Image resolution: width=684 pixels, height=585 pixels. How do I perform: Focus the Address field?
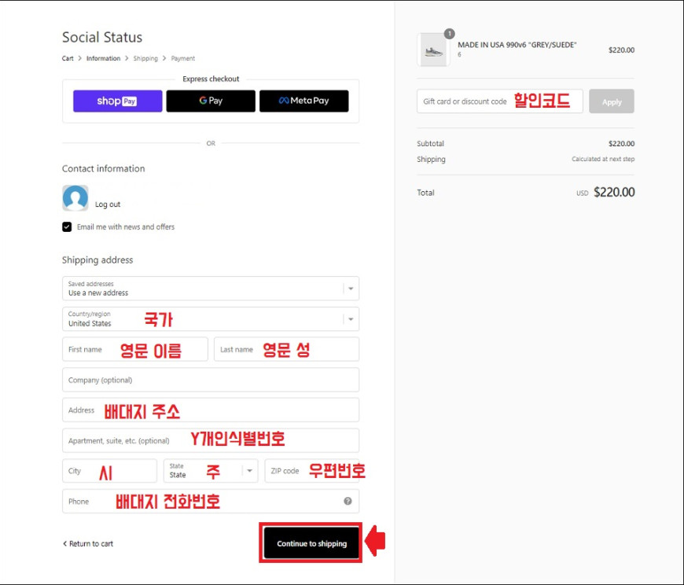tap(211, 410)
